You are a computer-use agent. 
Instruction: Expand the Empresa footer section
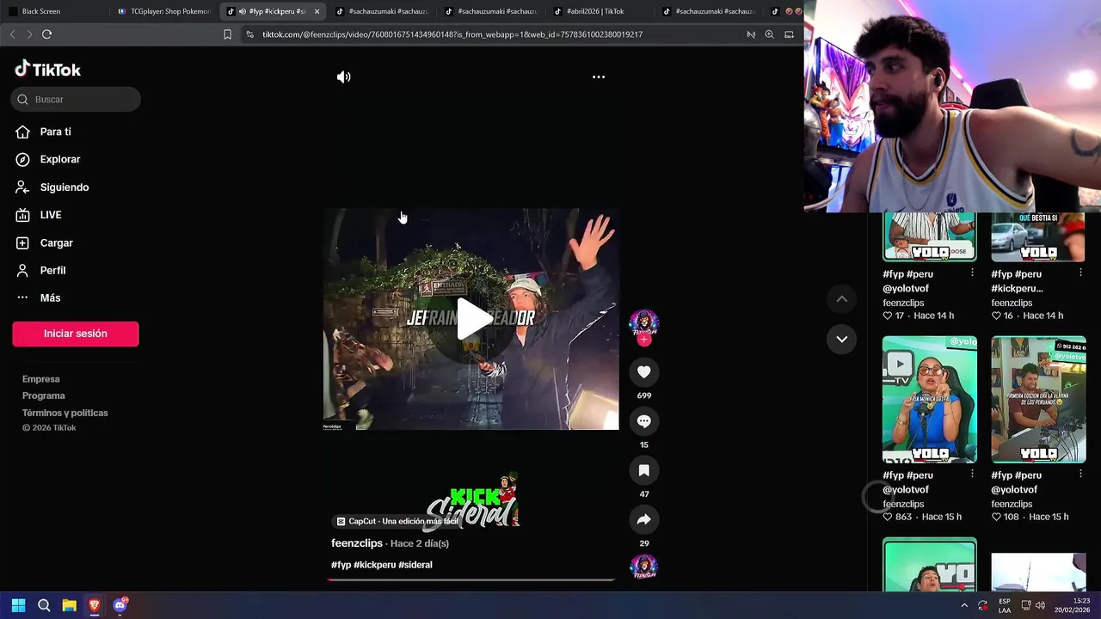[x=41, y=379]
